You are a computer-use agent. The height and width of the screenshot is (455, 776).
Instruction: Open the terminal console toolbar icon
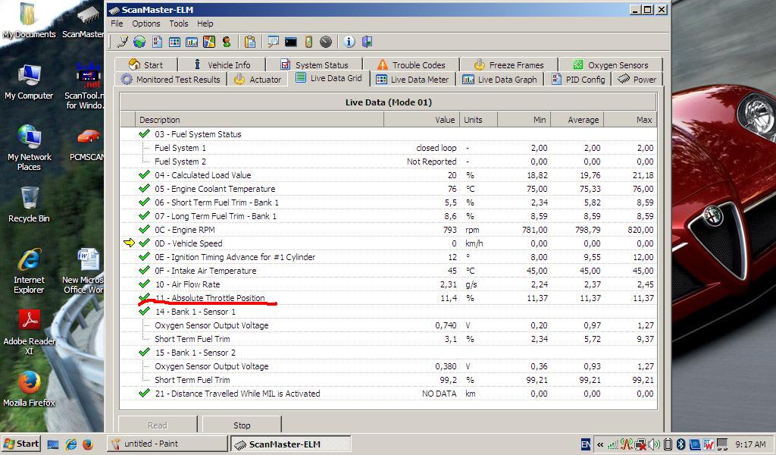(291, 42)
